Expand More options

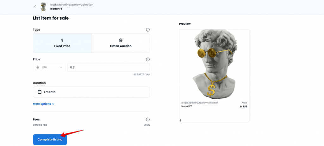(44, 104)
